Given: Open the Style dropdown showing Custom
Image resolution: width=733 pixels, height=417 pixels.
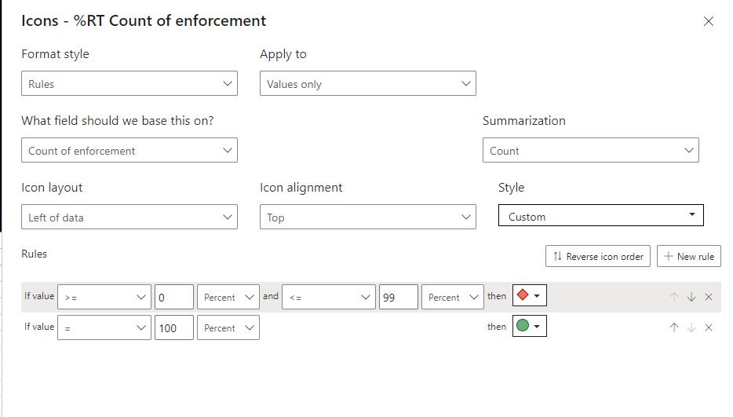Looking at the screenshot, I should [600, 215].
